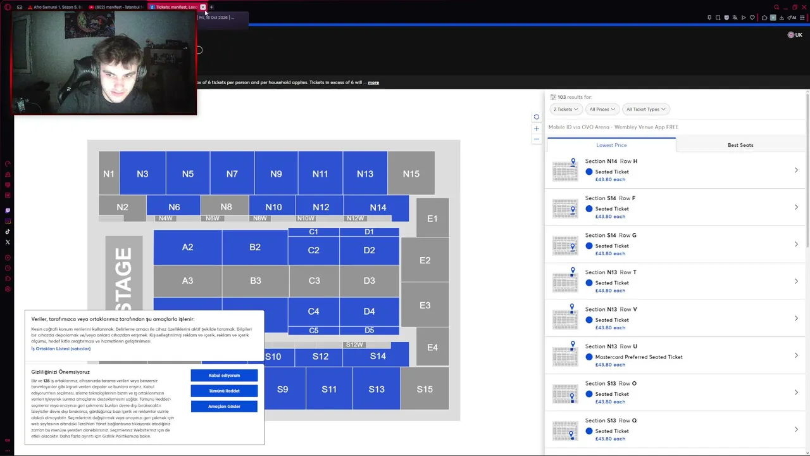Open the Opera main menu logo
810x456 pixels.
8,7
